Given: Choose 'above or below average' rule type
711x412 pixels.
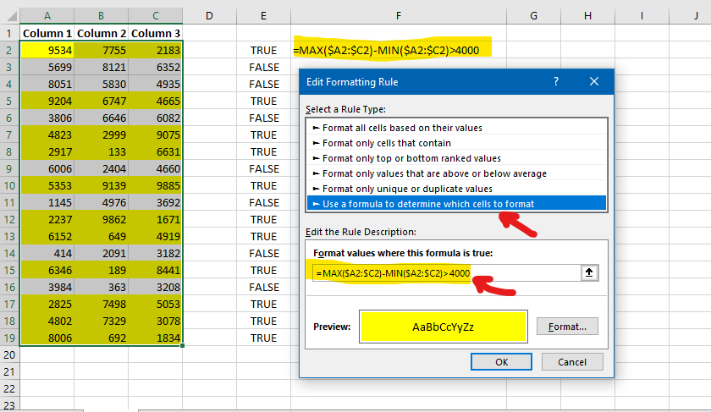Looking at the screenshot, I should pos(456,173).
